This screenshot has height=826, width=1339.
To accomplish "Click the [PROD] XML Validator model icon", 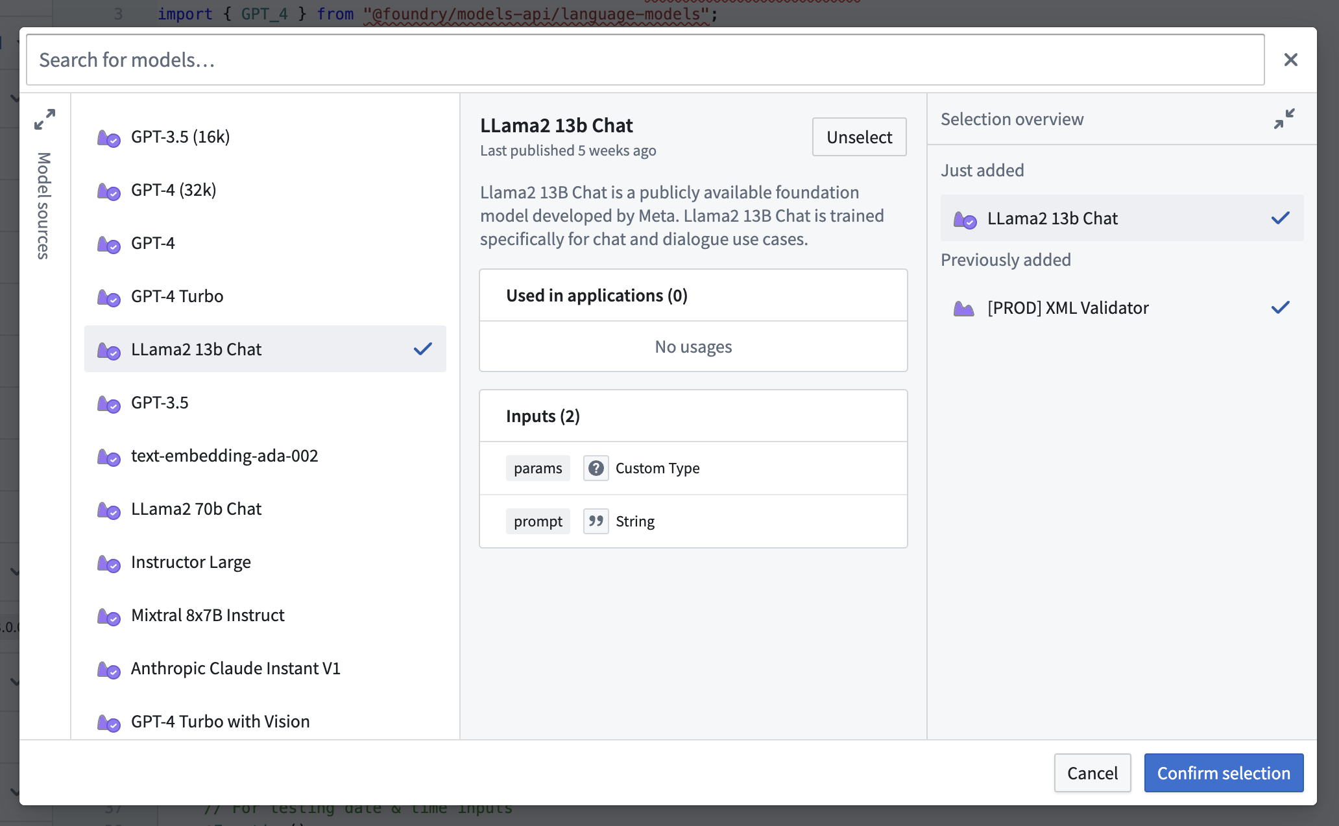I will click(964, 309).
